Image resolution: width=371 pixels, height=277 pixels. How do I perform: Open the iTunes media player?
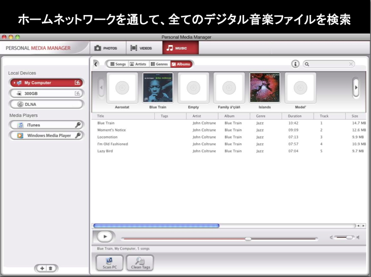click(46, 125)
